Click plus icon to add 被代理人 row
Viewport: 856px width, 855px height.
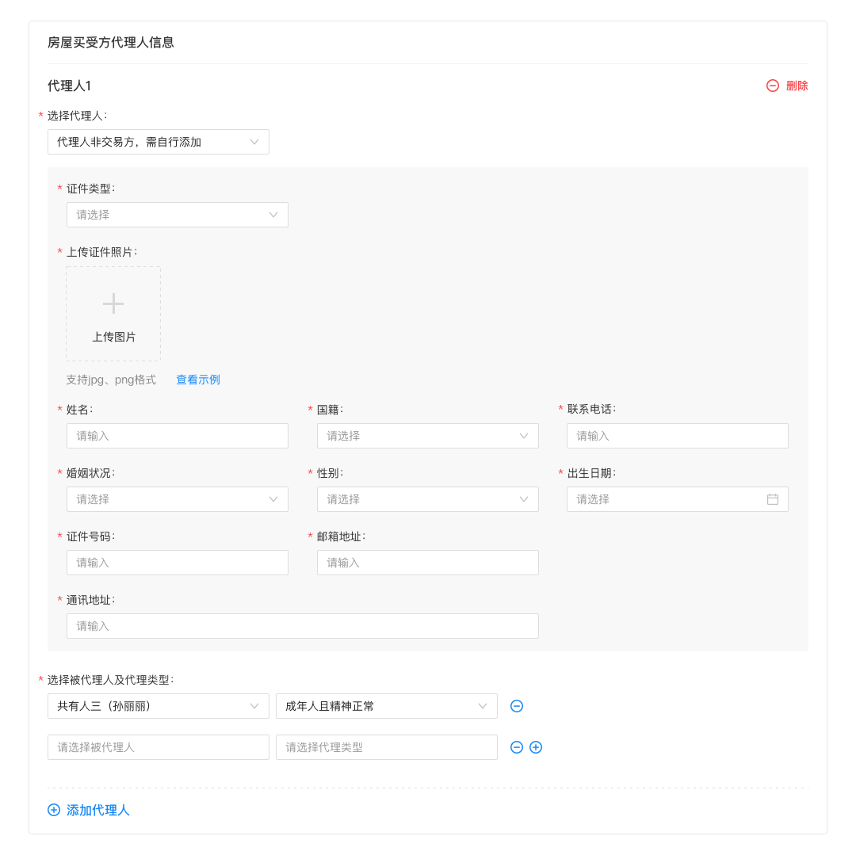click(x=536, y=747)
